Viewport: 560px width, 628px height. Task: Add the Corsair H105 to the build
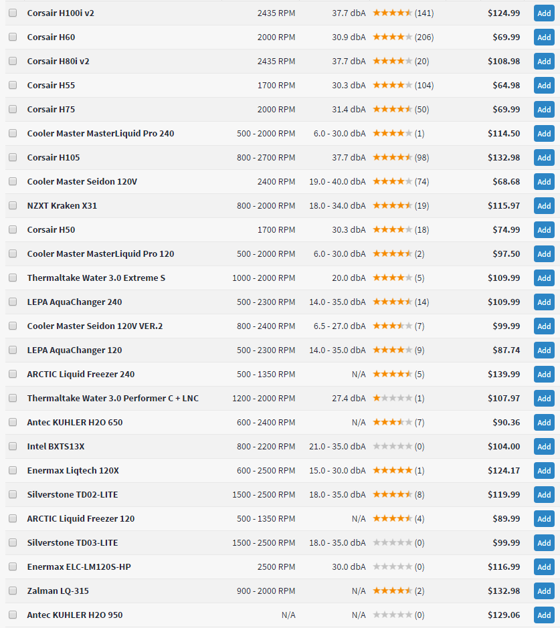544,157
